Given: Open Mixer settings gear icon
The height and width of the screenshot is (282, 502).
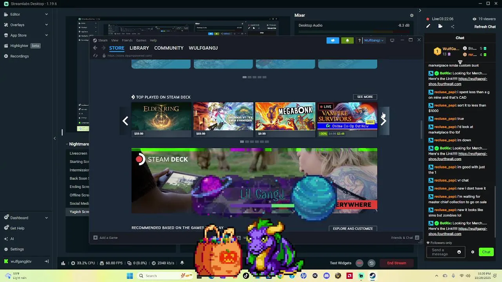Looking at the screenshot, I should pos(411,15).
